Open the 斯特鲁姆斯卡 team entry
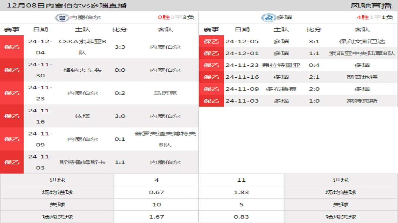This screenshot has height=223, width=398. [83, 162]
